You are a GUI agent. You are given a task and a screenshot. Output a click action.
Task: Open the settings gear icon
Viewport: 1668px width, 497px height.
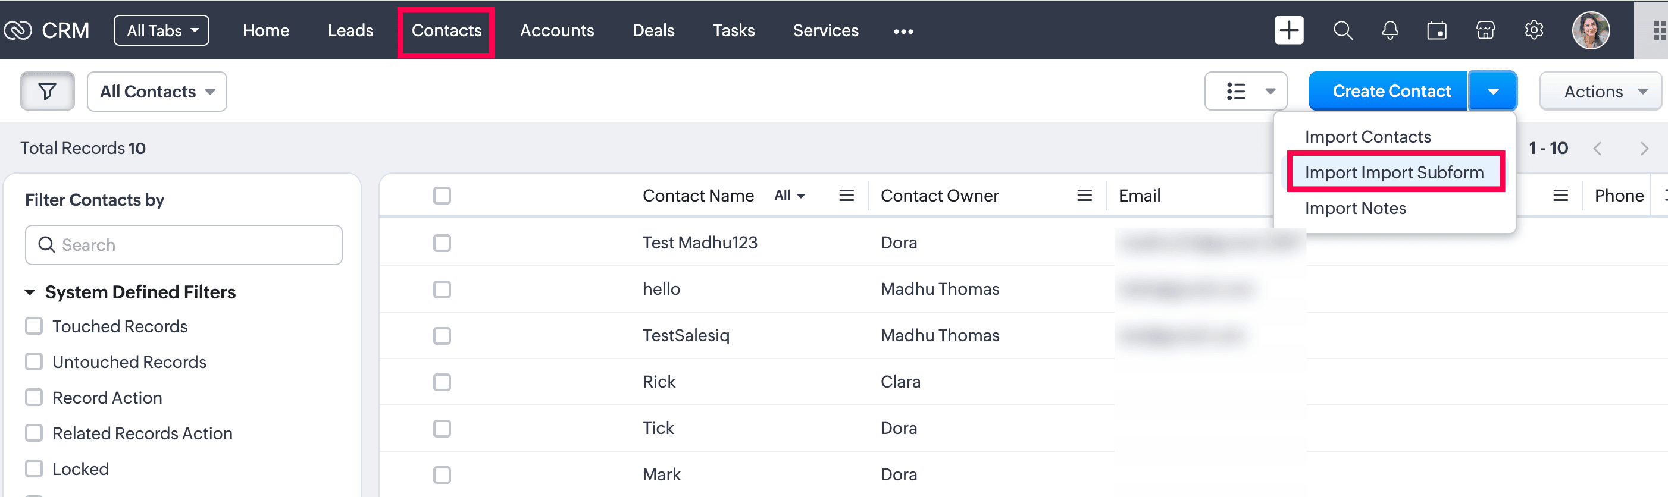tap(1534, 30)
